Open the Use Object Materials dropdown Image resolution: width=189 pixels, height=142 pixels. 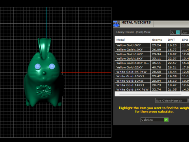tap(172, 101)
